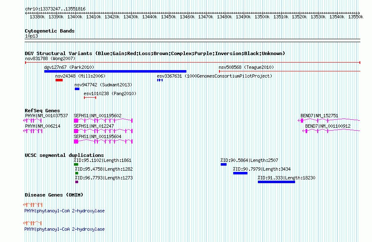Click the chr10:13373247..13551816 coordinate label

[x=55, y=9]
